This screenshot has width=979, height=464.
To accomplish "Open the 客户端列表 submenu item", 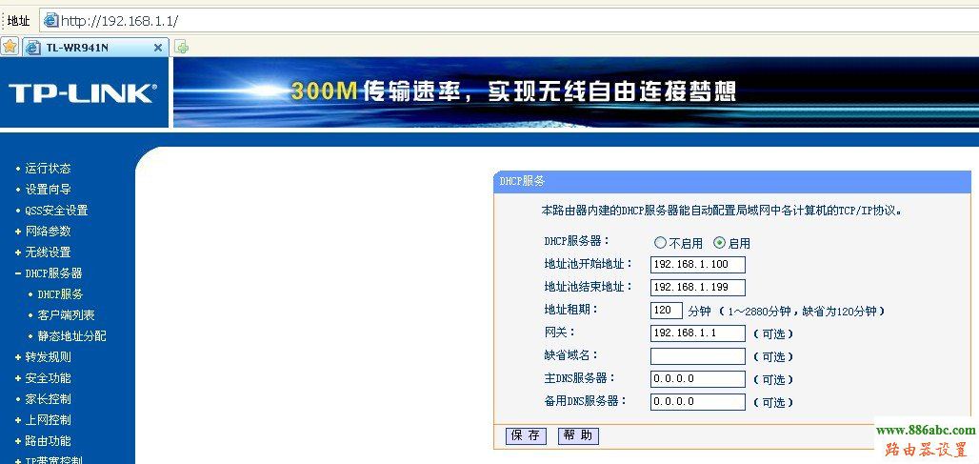I will pos(66,315).
